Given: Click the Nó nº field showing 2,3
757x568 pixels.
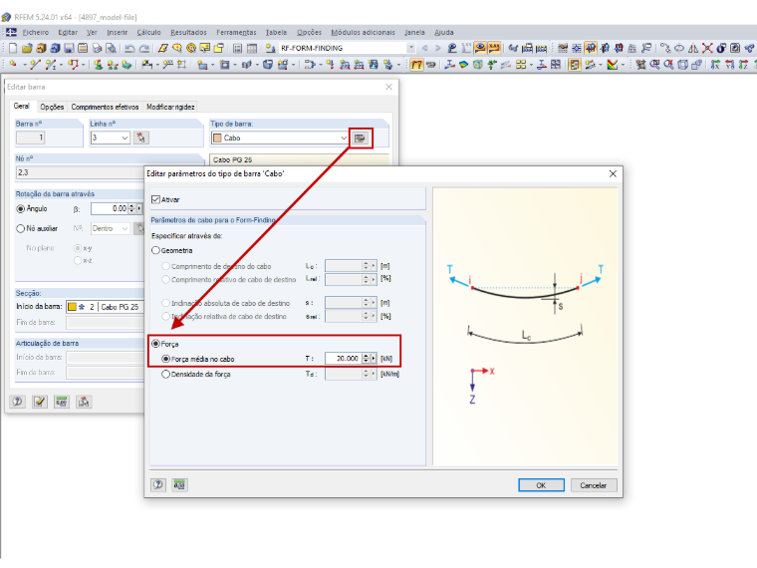Looking at the screenshot, I should point(80,172).
